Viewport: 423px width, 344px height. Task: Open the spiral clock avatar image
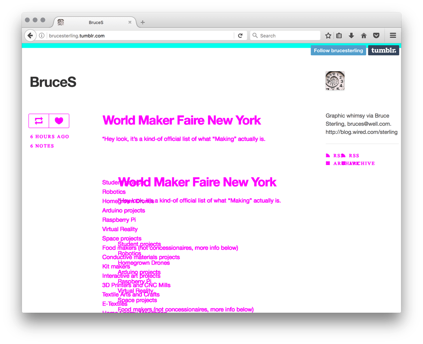[335, 81]
